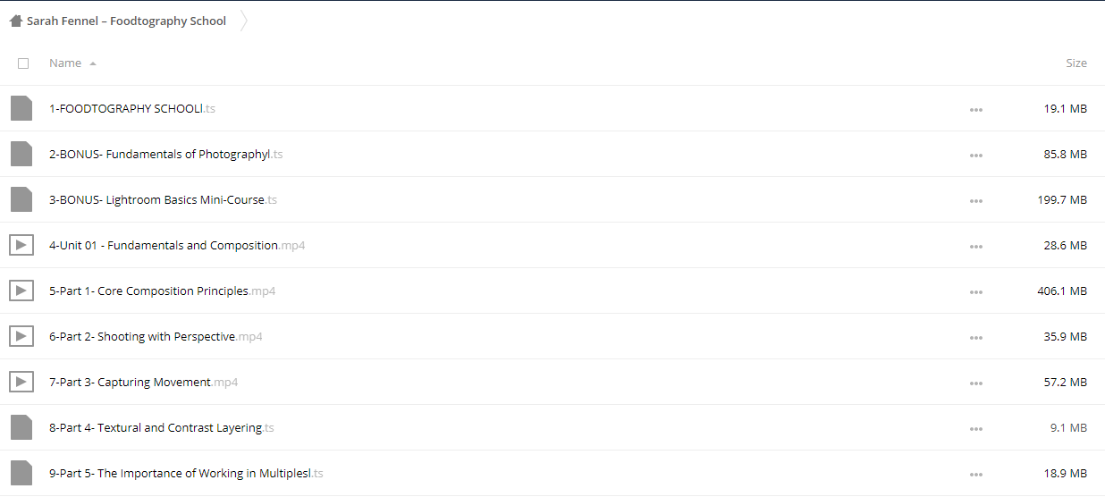Click file icon for 1-FOODTOGRAPHY SCHOOL
This screenshot has height=497, width=1105.
click(x=21, y=108)
